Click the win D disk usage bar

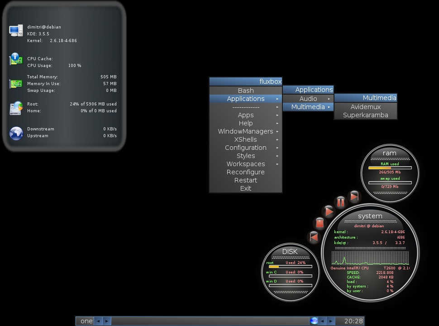[x=291, y=285]
